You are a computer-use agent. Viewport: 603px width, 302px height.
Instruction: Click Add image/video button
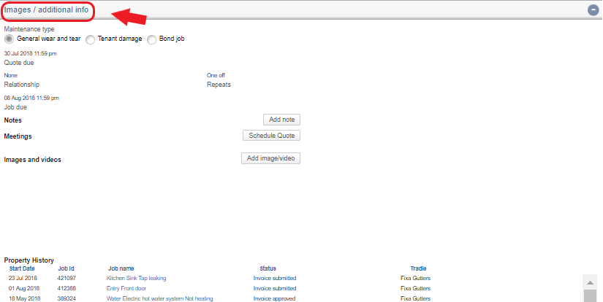pyautogui.click(x=270, y=158)
